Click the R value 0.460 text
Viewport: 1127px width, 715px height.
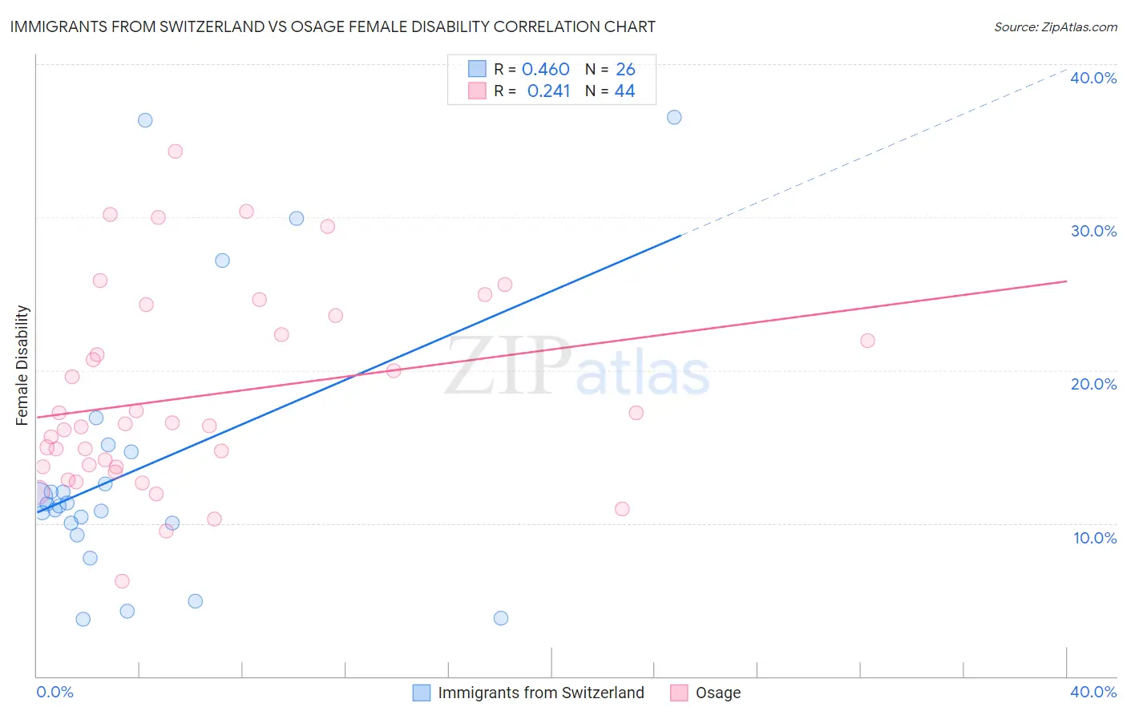546,69
